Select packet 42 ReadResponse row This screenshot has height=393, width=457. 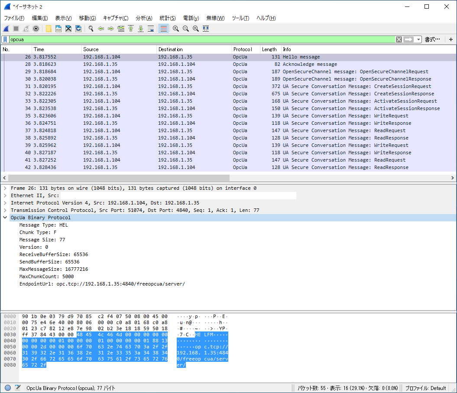(x=229, y=167)
